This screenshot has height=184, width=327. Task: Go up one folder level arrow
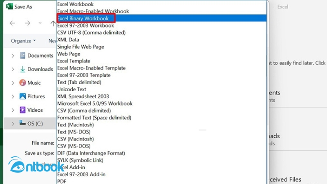[x=53, y=23]
